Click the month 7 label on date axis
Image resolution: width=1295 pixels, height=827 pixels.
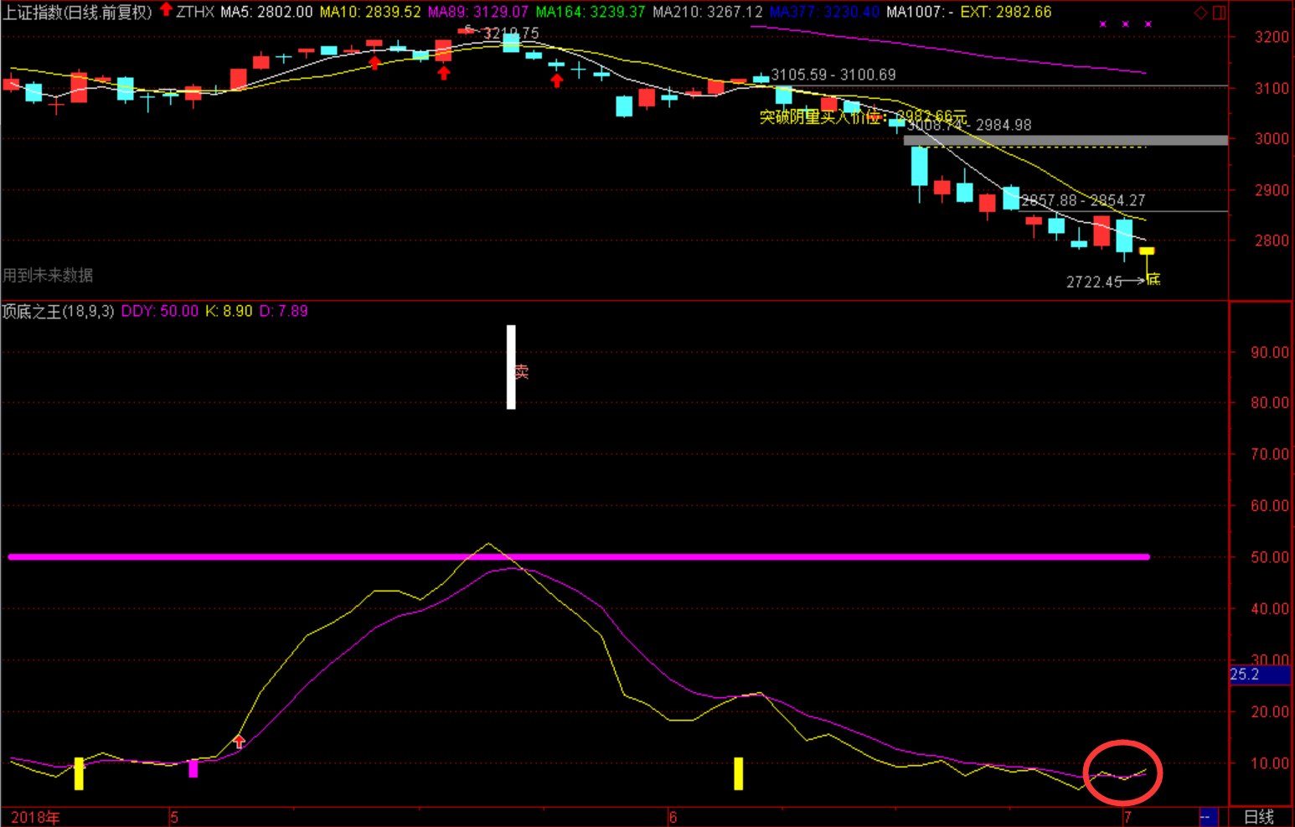pyautogui.click(x=1127, y=817)
